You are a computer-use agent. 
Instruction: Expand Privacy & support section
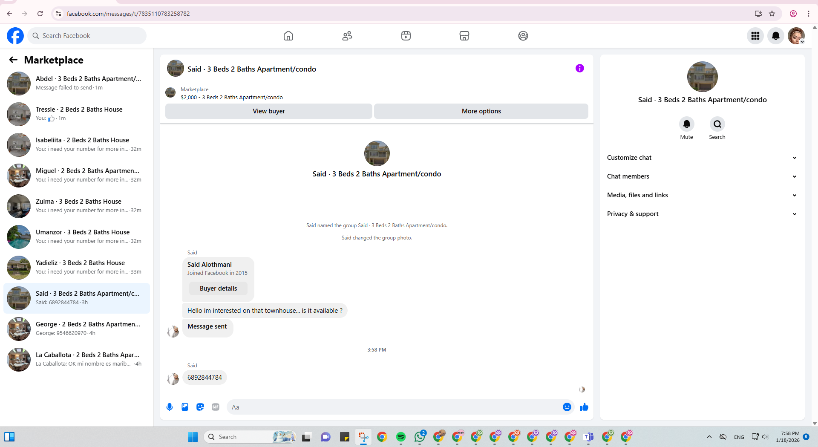tap(702, 214)
